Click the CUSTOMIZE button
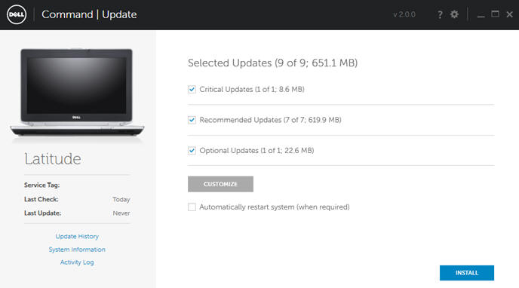Screen dimensions: 519x288 pyautogui.click(x=220, y=184)
